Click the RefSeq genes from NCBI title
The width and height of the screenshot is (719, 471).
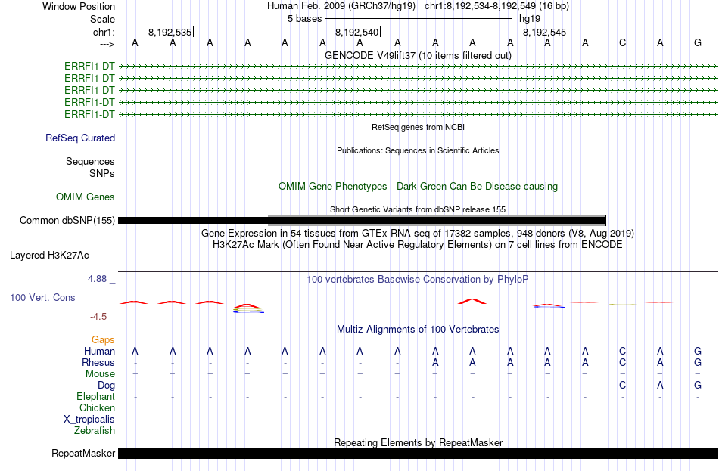(419, 127)
